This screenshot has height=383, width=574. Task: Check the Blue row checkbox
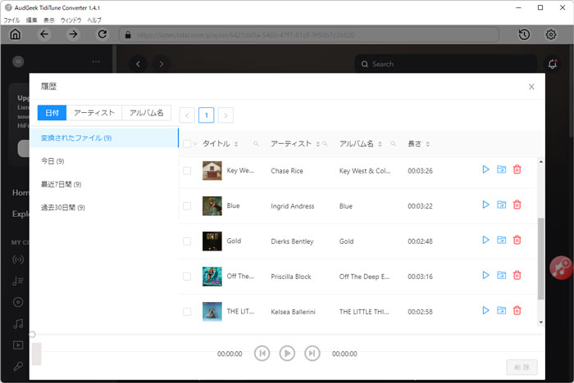(x=187, y=206)
